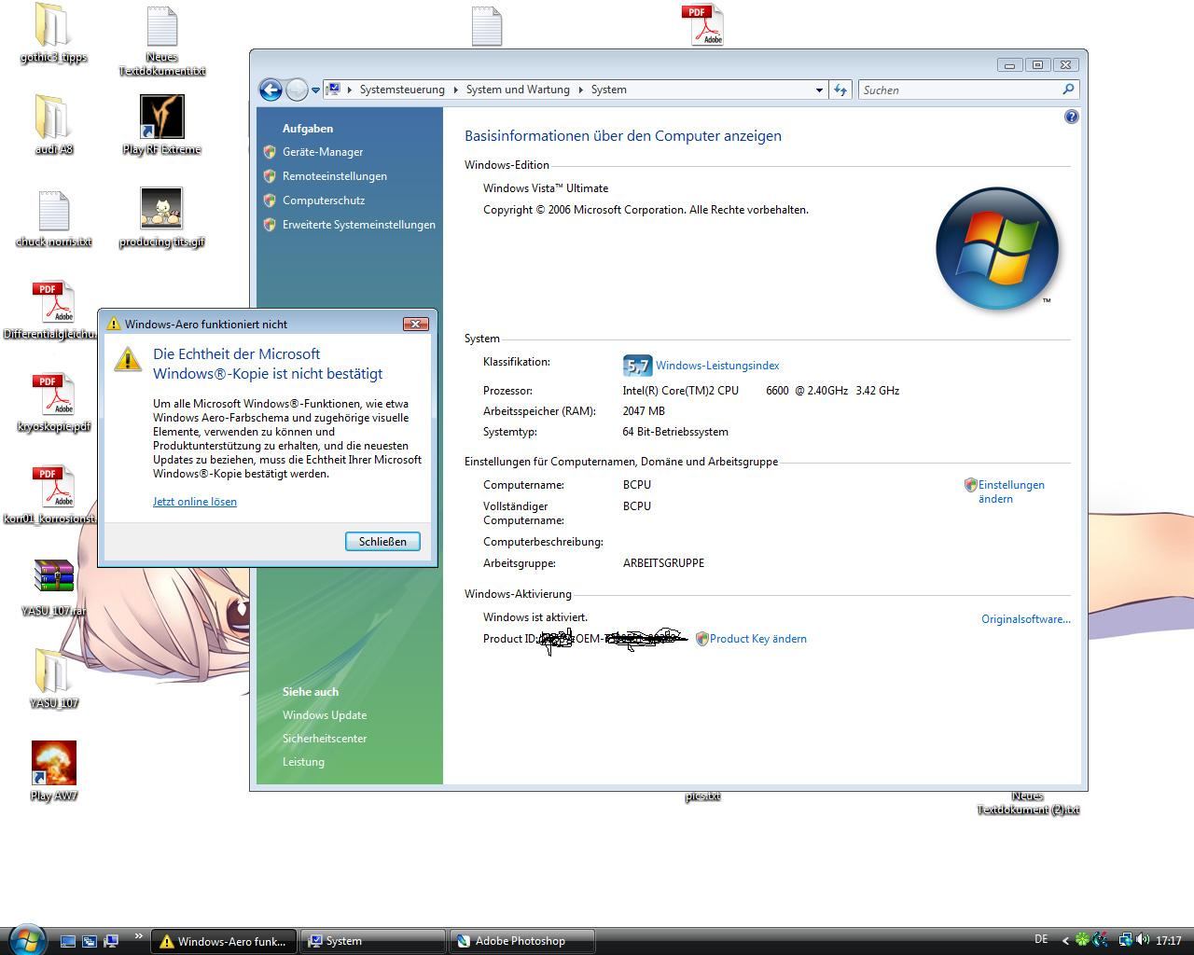Click DE language indicator in taskbar
Image resolution: width=1194 pixels, height=955 pixels.
pyautogui.click(x=1041, y=939)
